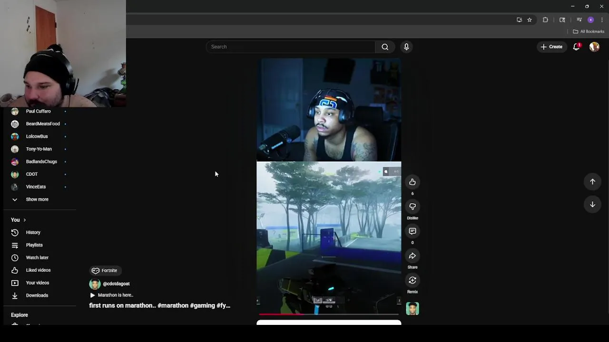Expand the You section chevron
Viewport: 609px width, 342px height.
[24, 220]
